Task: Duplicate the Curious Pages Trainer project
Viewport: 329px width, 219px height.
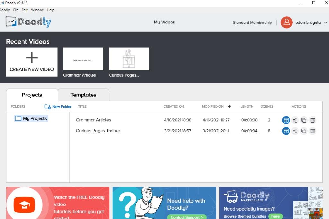Action: [304, 131]
